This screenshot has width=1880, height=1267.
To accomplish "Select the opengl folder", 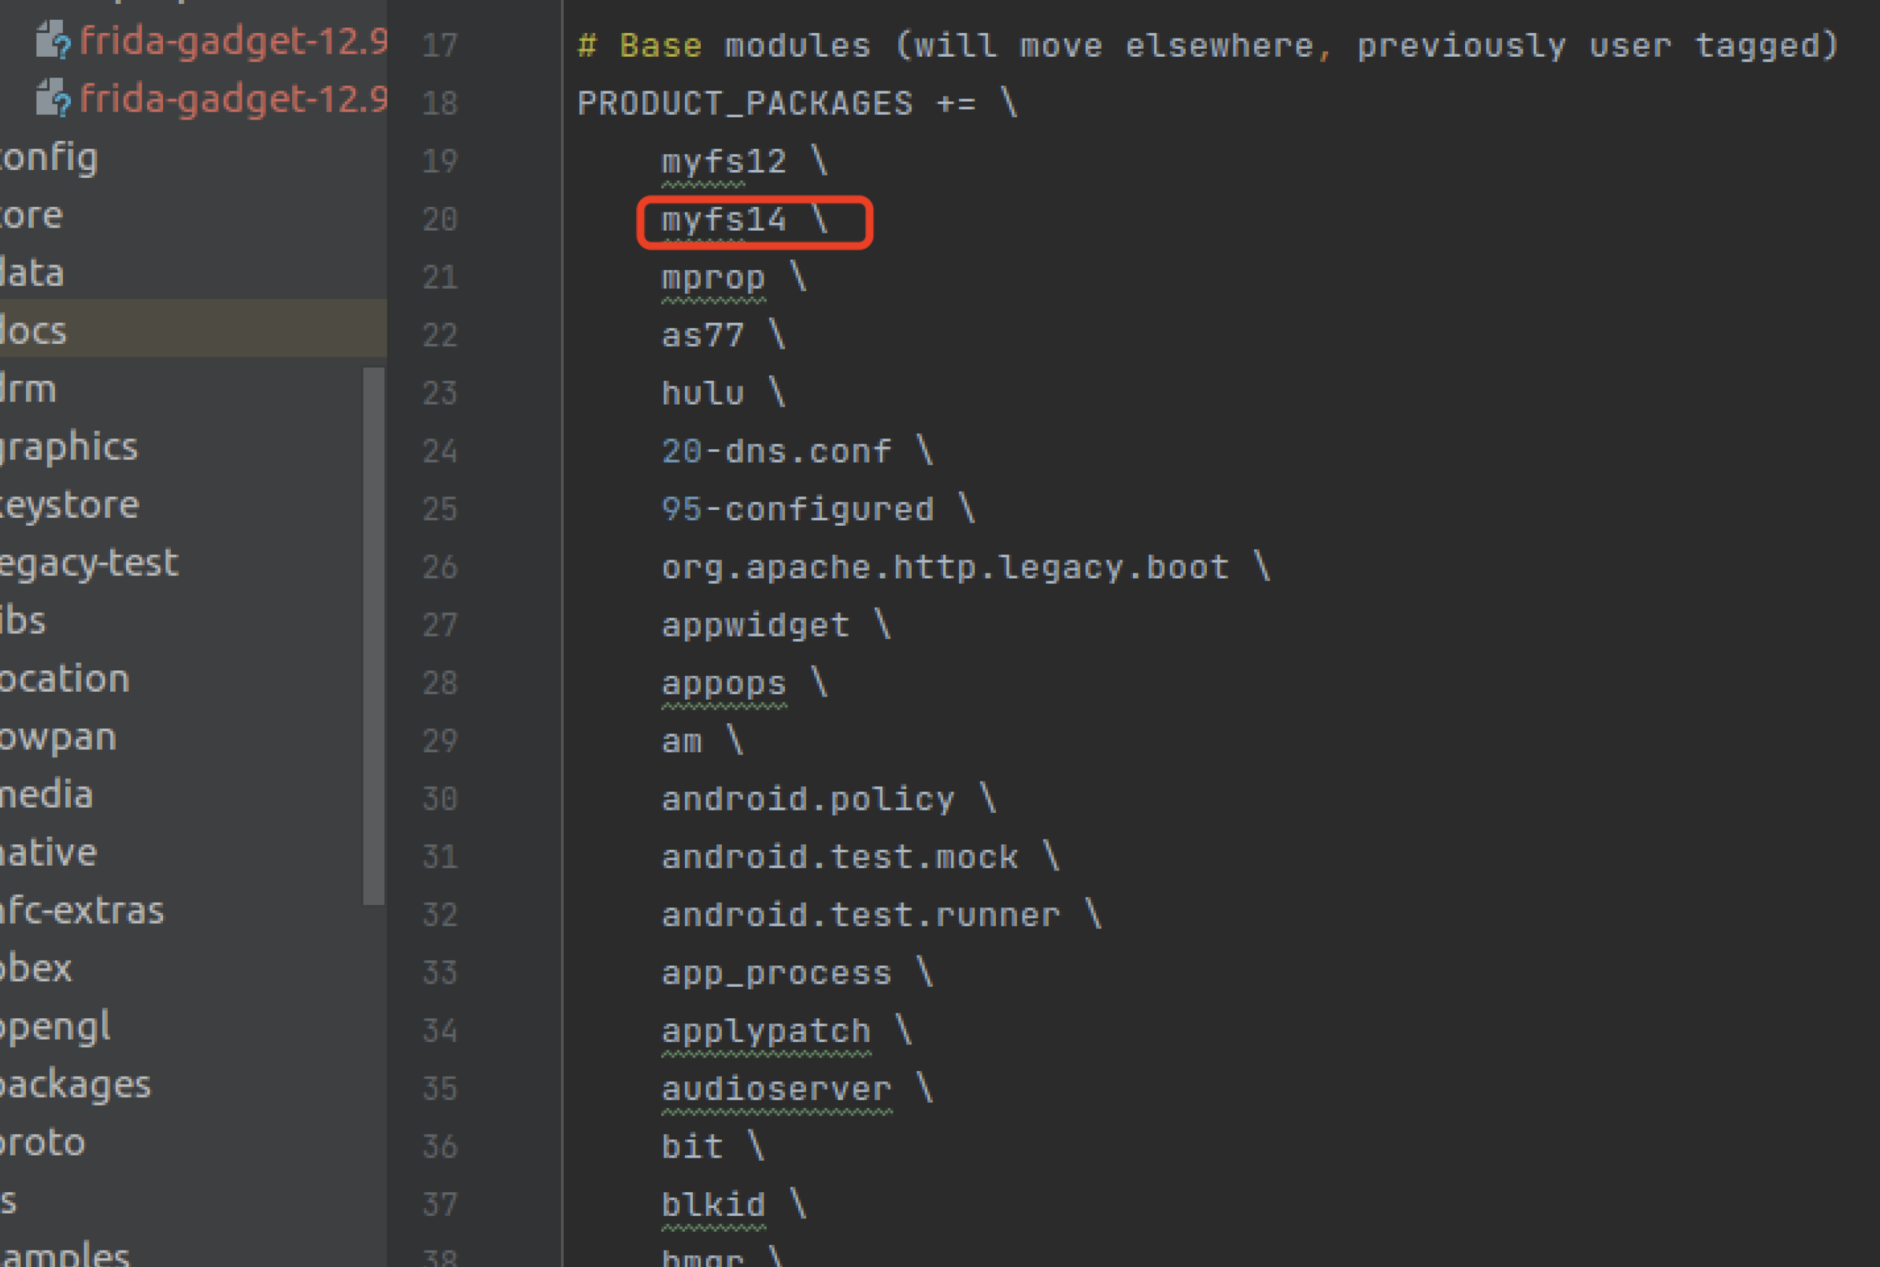I will (x=55, y=1027).
